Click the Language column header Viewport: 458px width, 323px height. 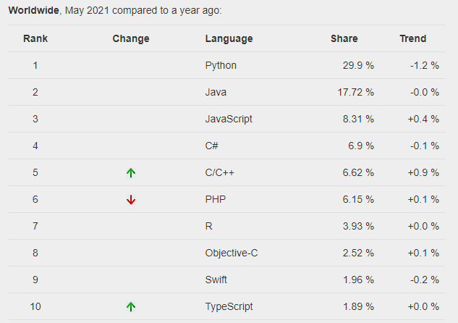(x=229, y=38)
